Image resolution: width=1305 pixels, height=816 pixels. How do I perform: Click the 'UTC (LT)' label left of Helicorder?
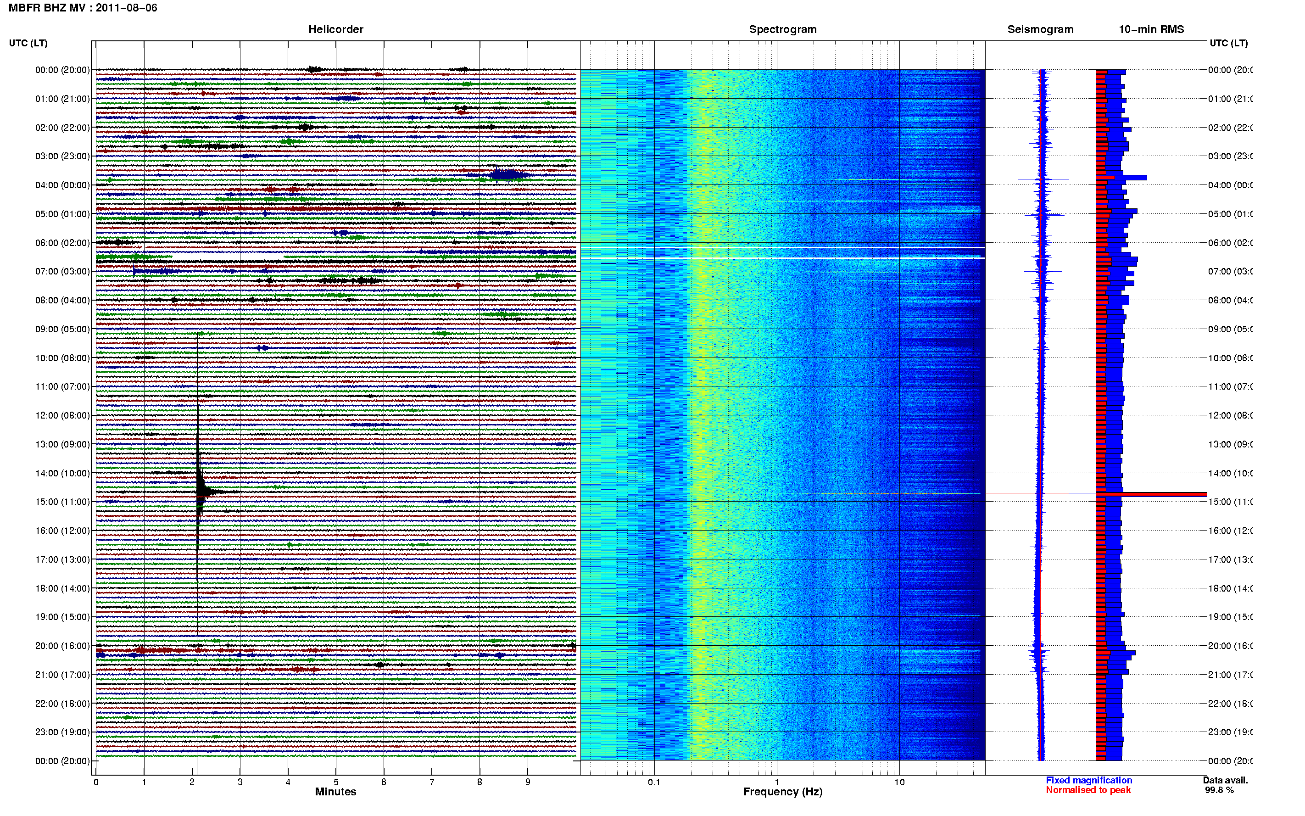click(x=28, y=43)
